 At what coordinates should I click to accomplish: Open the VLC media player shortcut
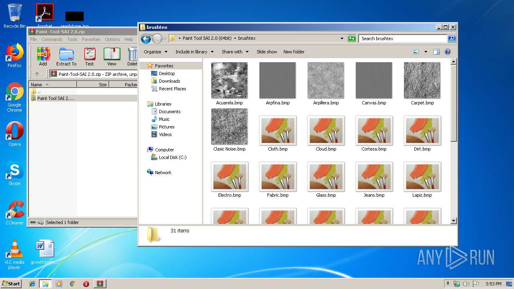14,254
